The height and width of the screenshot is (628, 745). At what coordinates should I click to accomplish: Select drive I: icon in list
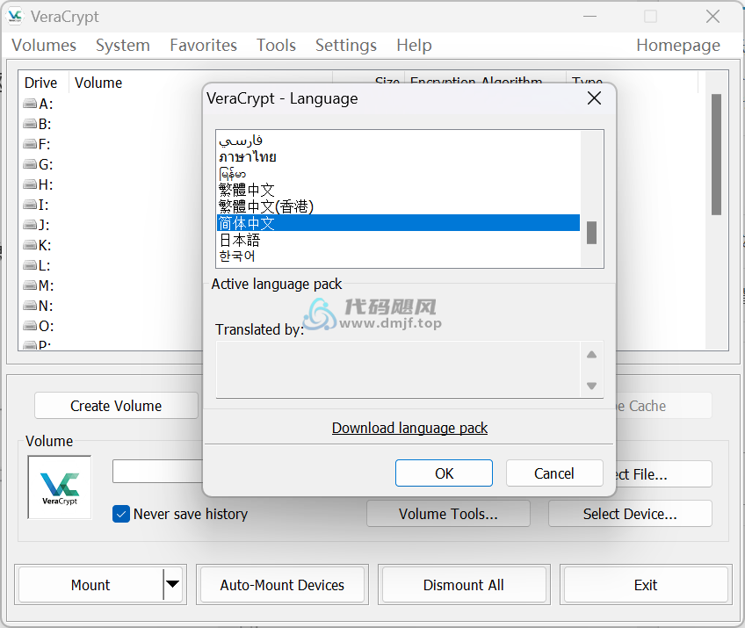tap(31, 205)
